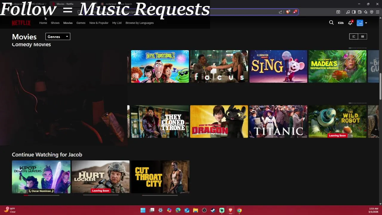Click the browser tab search icon
This screenshot has height=215, width=382.
[x=338, y=12]
